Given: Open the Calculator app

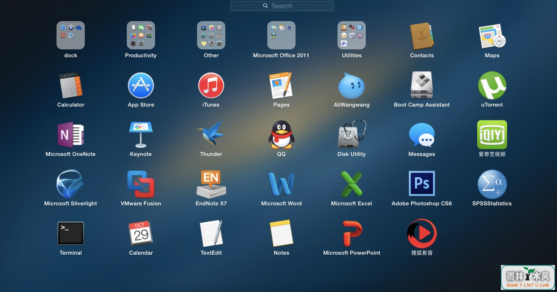Looking at the screenshot, I should click(x=71, y=85).
